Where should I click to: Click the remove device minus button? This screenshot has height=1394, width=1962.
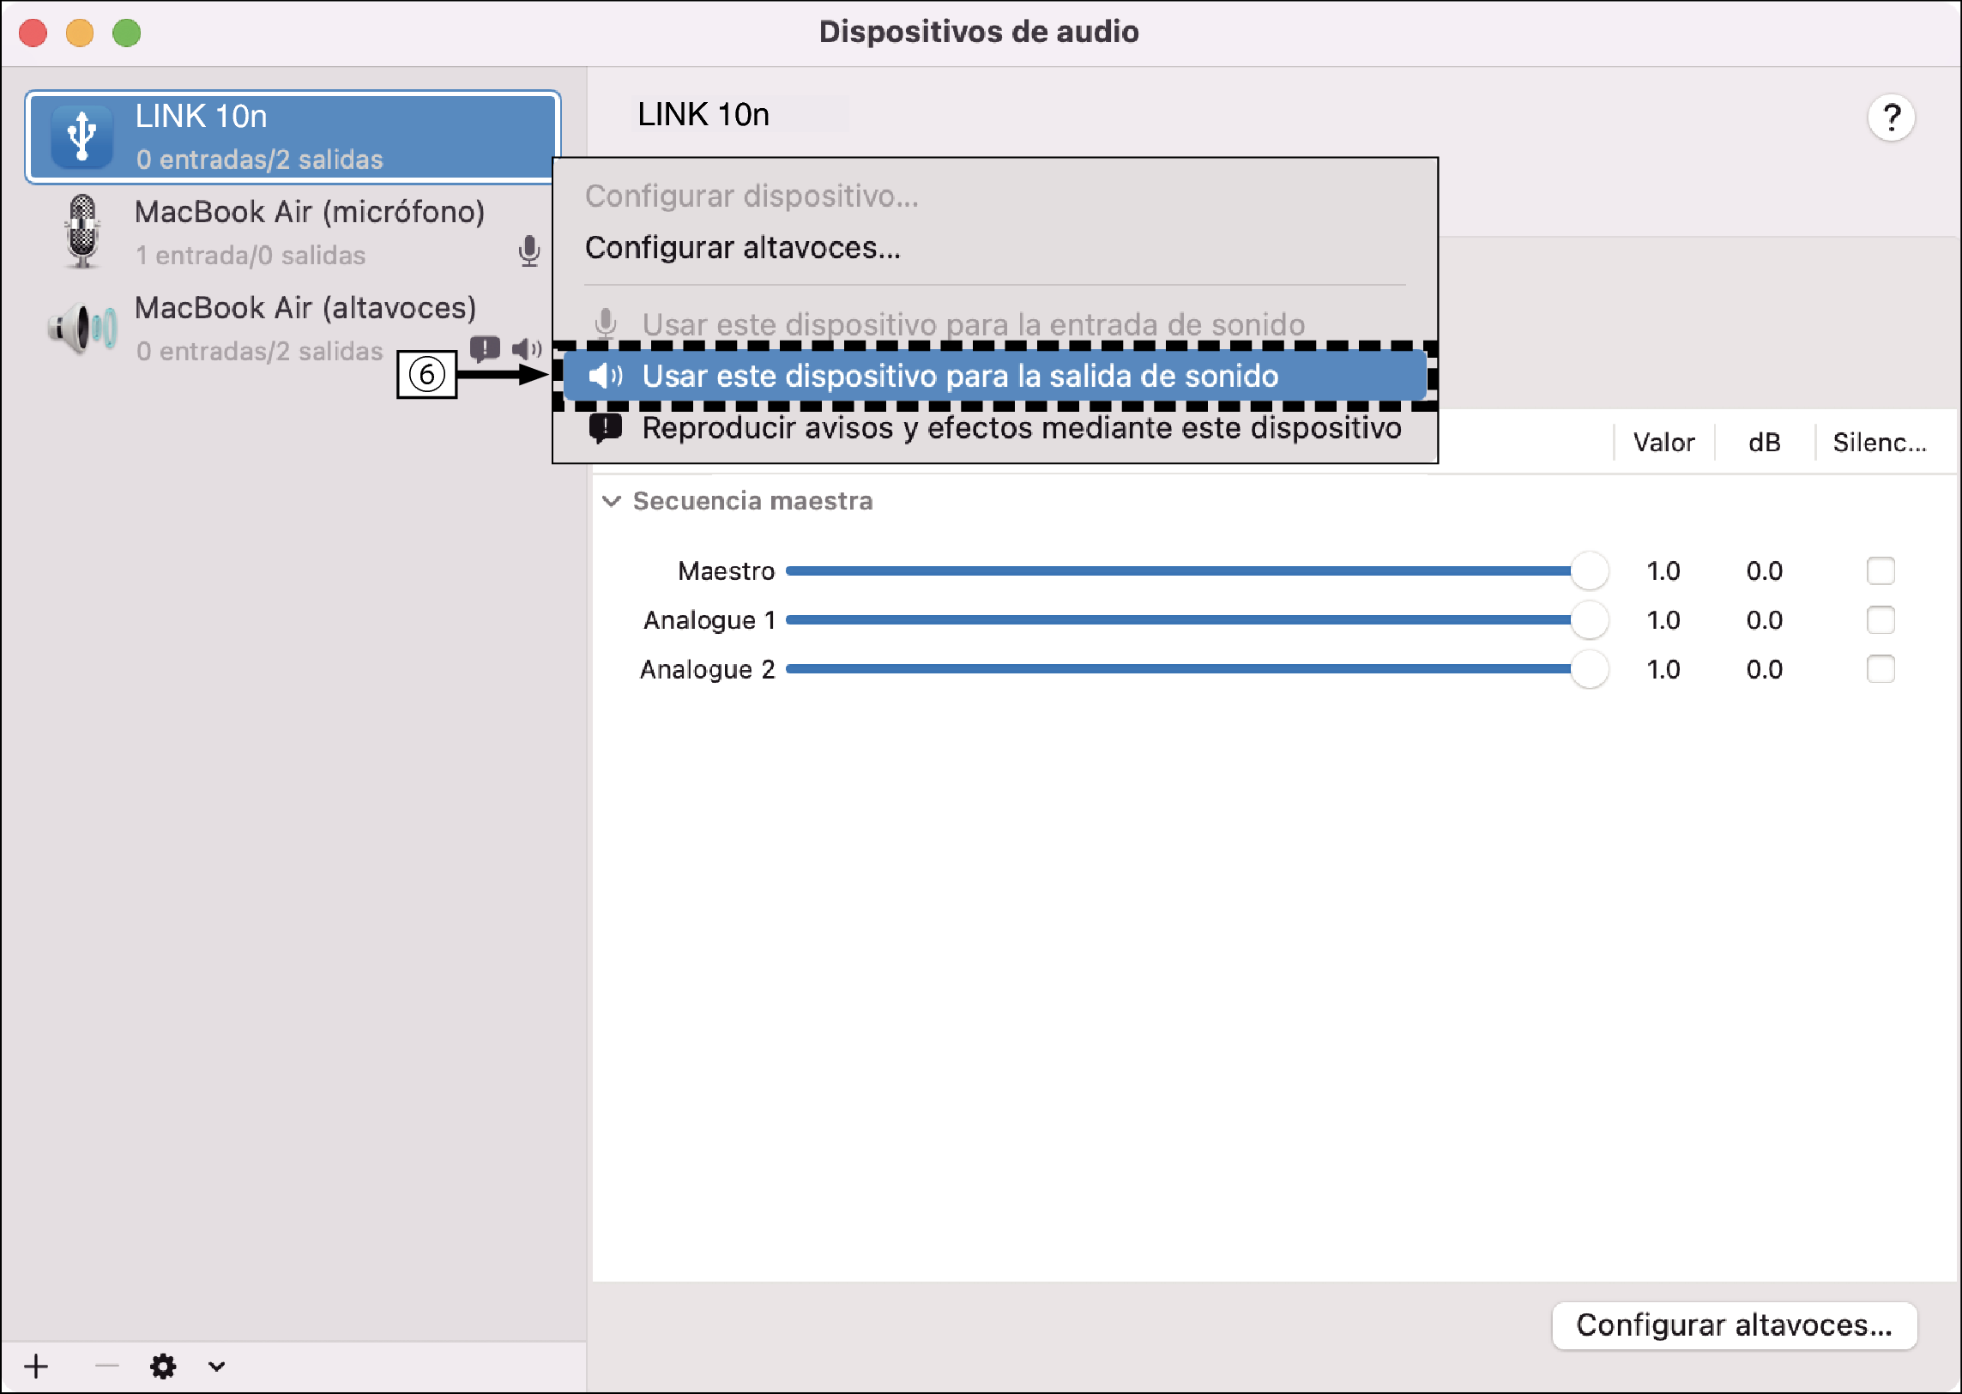coord(106,1365)
